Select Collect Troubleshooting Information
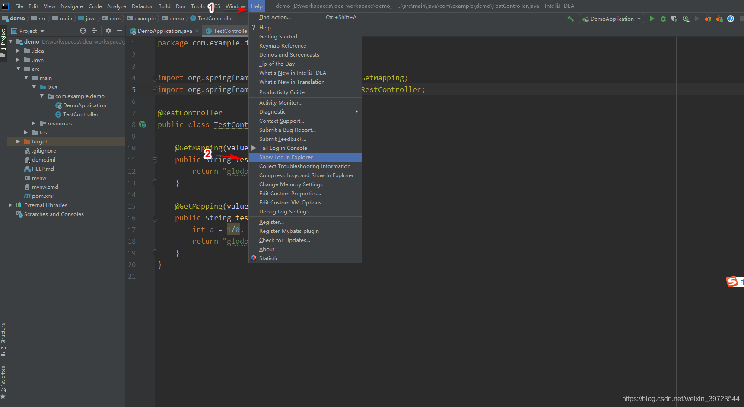 point(305,166)
